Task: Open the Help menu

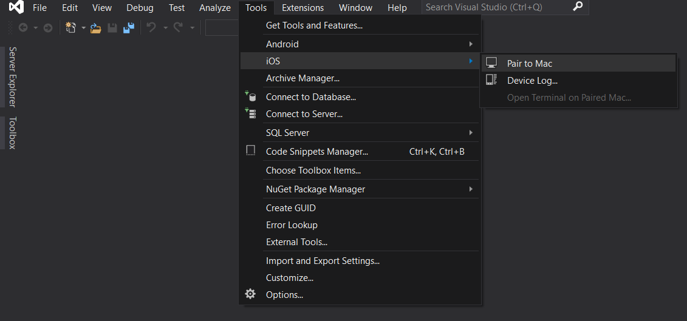Action: point(397,8)
